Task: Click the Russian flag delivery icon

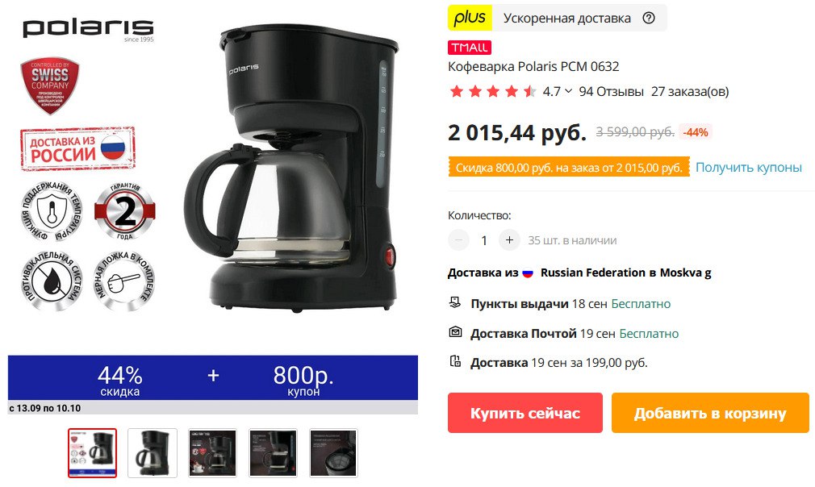Action: pos(528,273)
